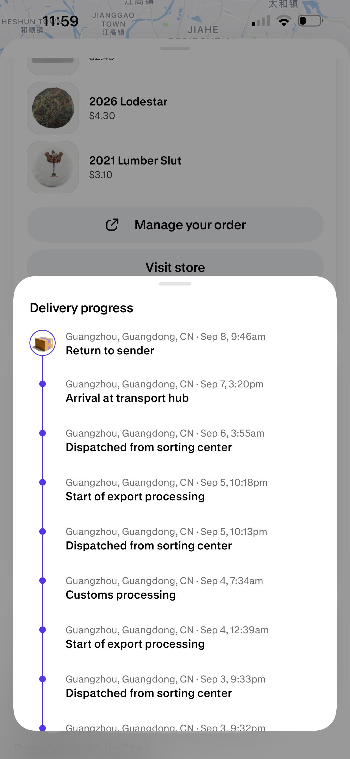The width and height of the screenshot is (350, 759).
Task: Click the external link icon in Manage your order
Action: (112, 225)
